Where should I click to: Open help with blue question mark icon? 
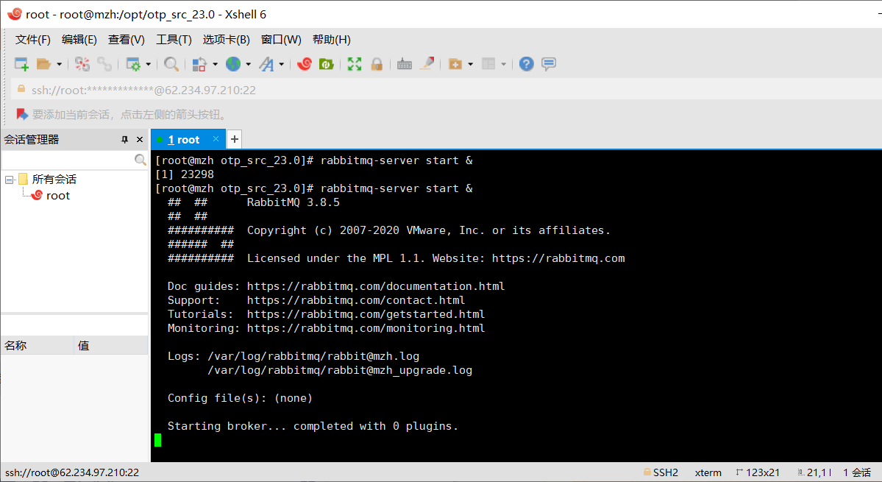click(527, 64)
